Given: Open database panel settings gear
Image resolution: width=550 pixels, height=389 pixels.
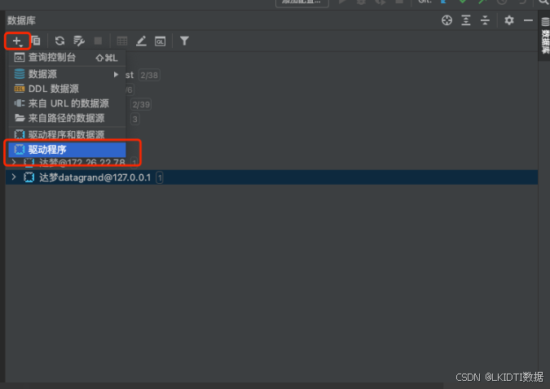Looking at the screenshot, I should pyautogui.click(x=509, y=20).
